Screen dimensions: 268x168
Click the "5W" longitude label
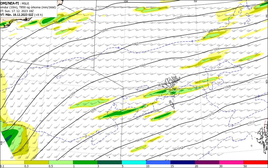point(195,1)
